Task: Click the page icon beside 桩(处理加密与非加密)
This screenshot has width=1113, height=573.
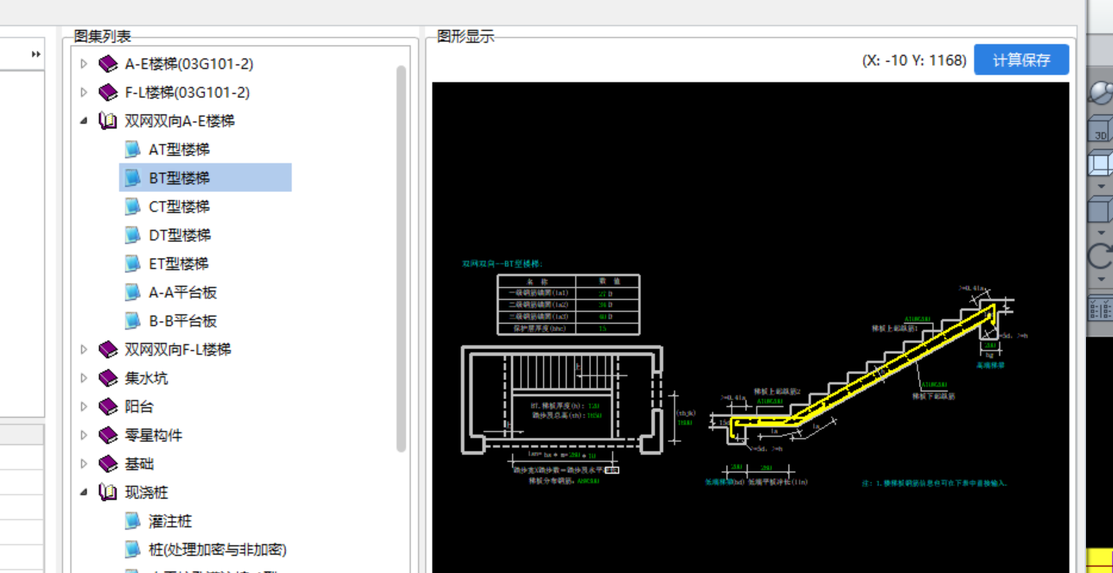Action: 133,550
